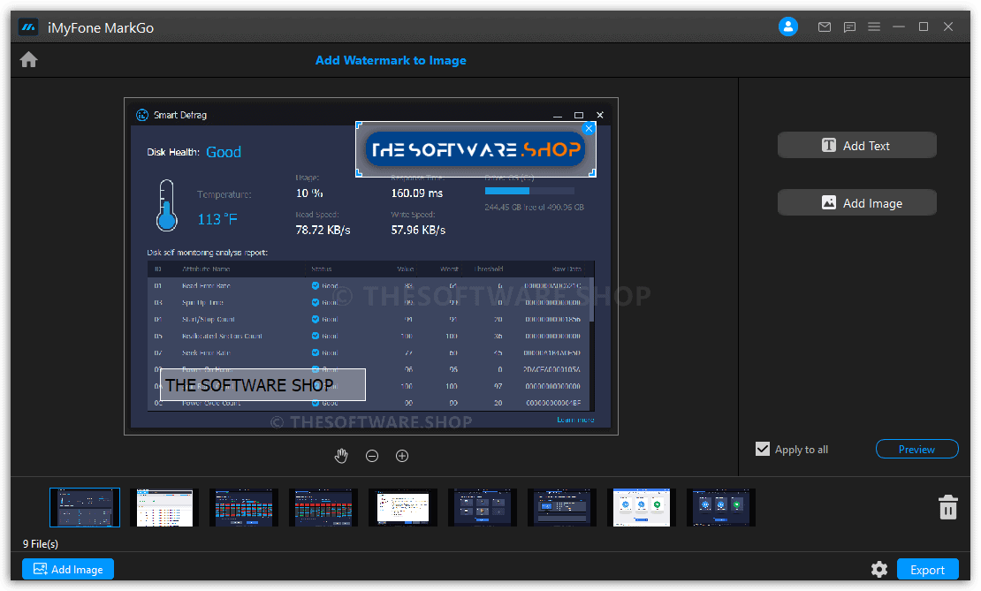This screenshot has height=591, width=981.
Task: Open the settings gear icon
Action: 879,569
